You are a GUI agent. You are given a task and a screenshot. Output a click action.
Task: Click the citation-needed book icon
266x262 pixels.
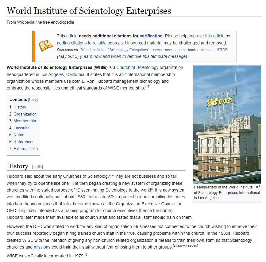[x=46, y=46]
